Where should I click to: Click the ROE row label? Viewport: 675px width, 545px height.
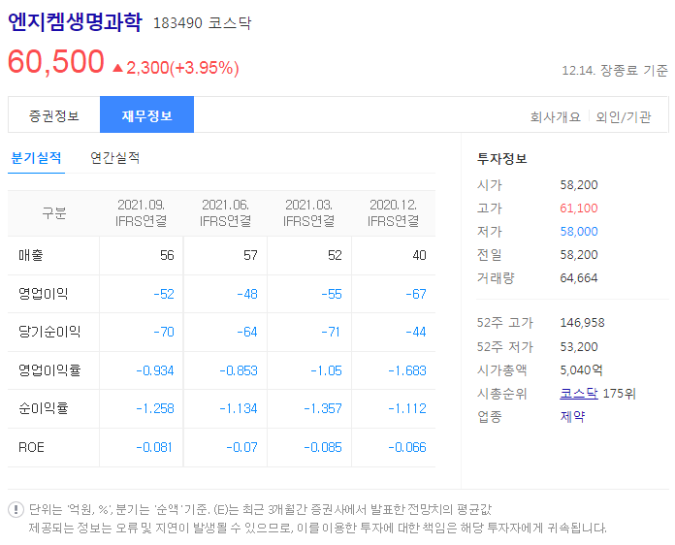pos(31,447)
